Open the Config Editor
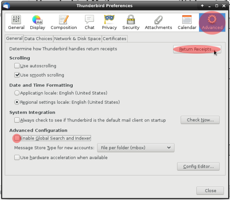230x200 pixels. tap(198, 166)
